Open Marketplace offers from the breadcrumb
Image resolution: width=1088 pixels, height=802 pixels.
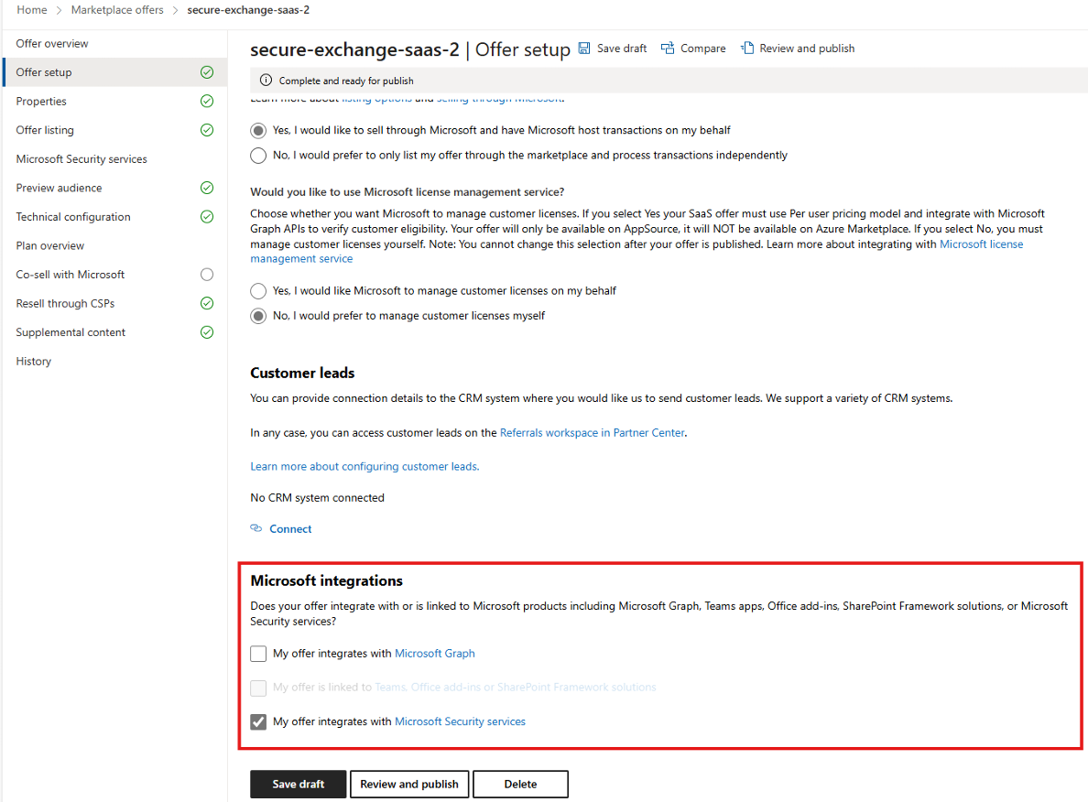tap(116, 9)
